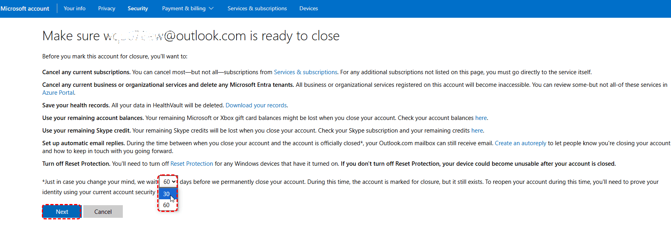This screenshot has height=232, width=671.
Task: Choose the 60 days option in the list
Action: point(167,205)
